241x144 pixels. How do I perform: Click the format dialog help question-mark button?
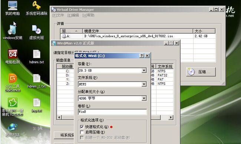click(x=142, y=56)
